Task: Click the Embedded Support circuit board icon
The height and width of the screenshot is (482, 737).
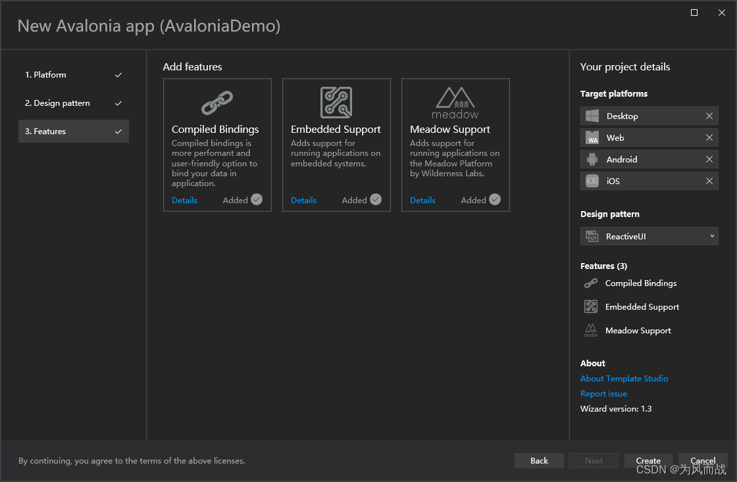Action: click(336, 102)
